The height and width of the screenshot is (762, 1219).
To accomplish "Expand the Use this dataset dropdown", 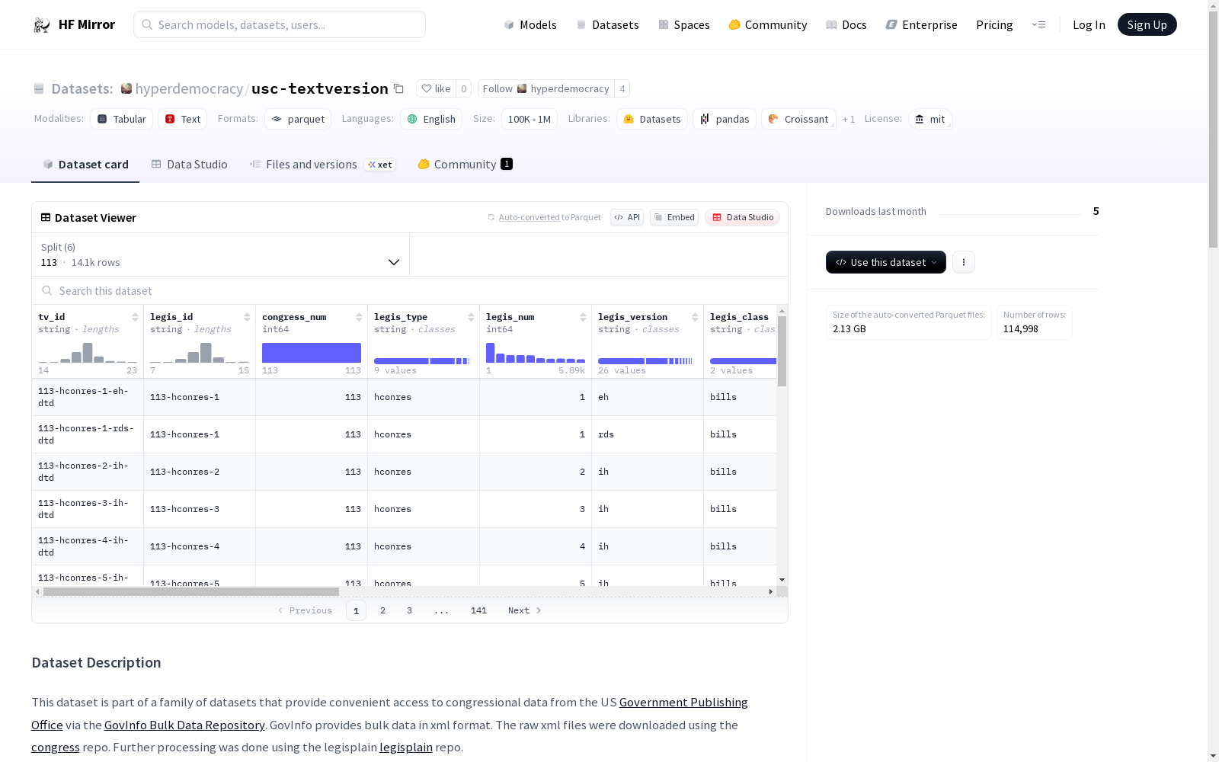I will [x=886, y=262].
